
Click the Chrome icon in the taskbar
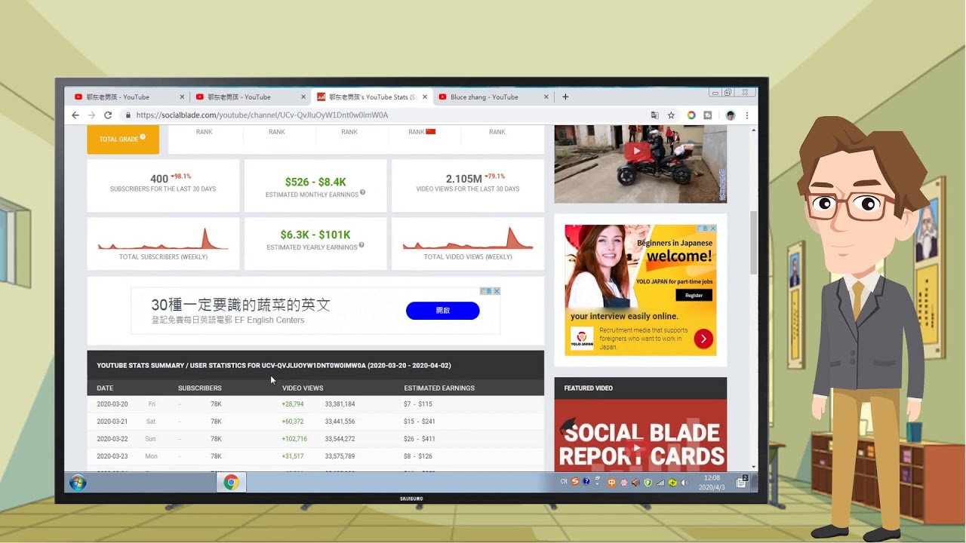click(x=231, y=483)
